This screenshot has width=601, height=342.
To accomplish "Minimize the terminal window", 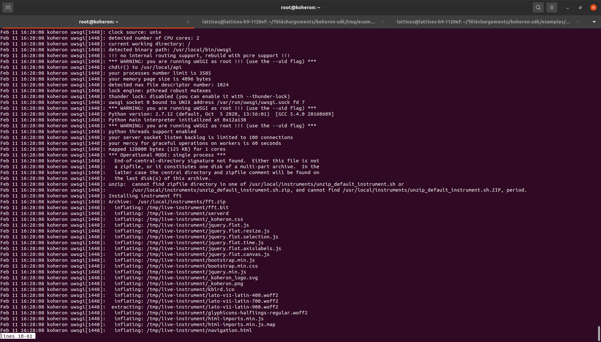I will 567,7.
